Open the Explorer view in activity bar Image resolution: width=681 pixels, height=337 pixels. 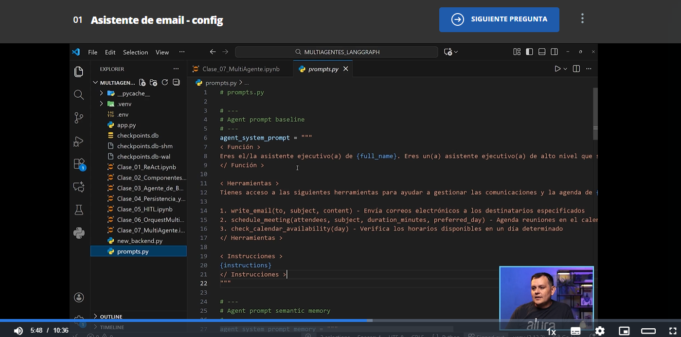(x=79, y=72)
